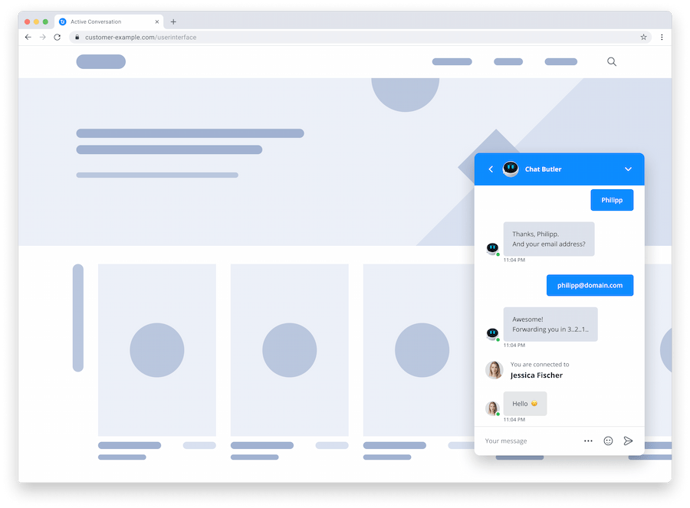The width and height of the screenshot is (690, 508).
Task: Click the bookmark star in address bar
Action: [643, 36]
